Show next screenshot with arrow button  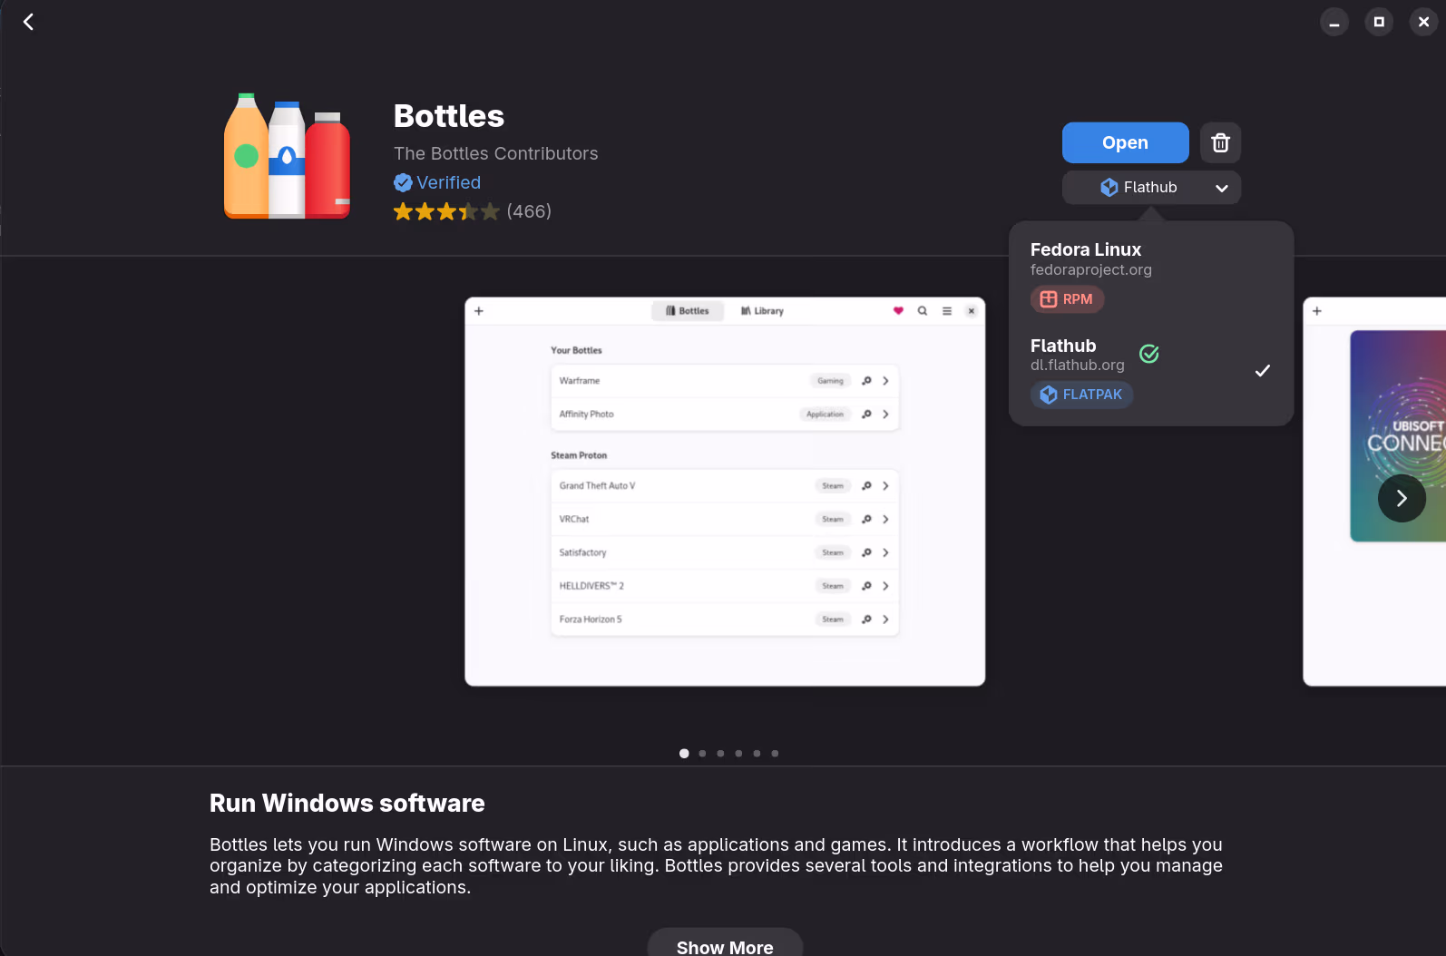point(1402,498)
